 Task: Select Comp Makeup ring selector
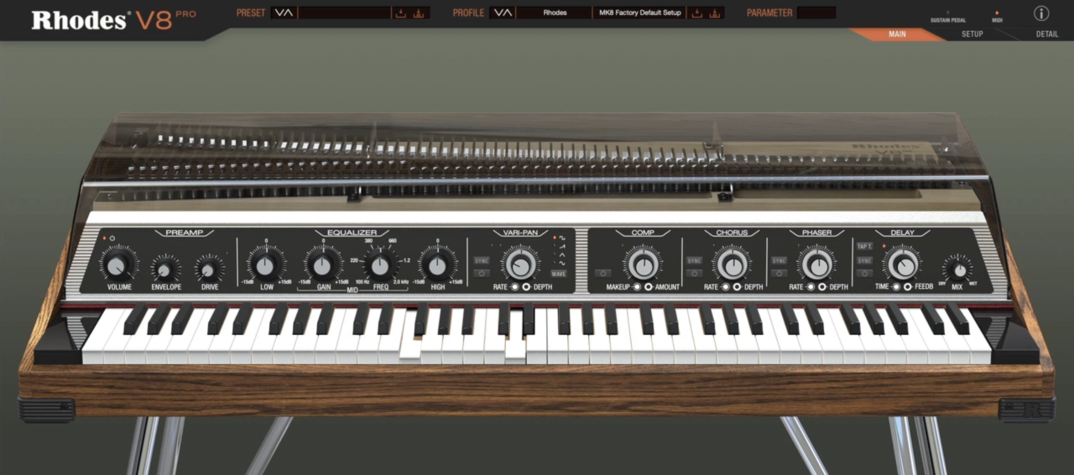point(637,287)
